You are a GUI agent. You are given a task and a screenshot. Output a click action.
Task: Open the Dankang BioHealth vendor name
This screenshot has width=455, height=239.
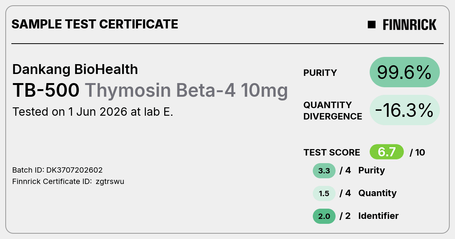coord(75,69)
